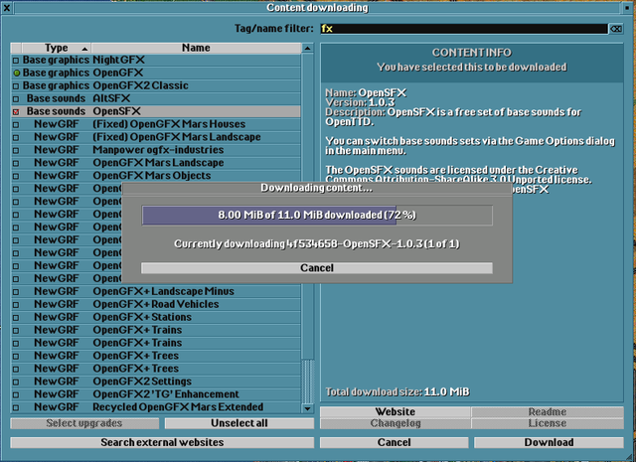Click in the Tag/name filter field

pyautogui.click(x=464, y=29)
